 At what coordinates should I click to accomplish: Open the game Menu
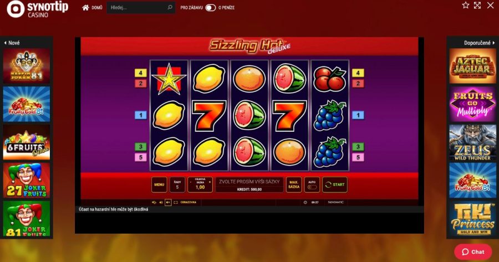point(159,185)
